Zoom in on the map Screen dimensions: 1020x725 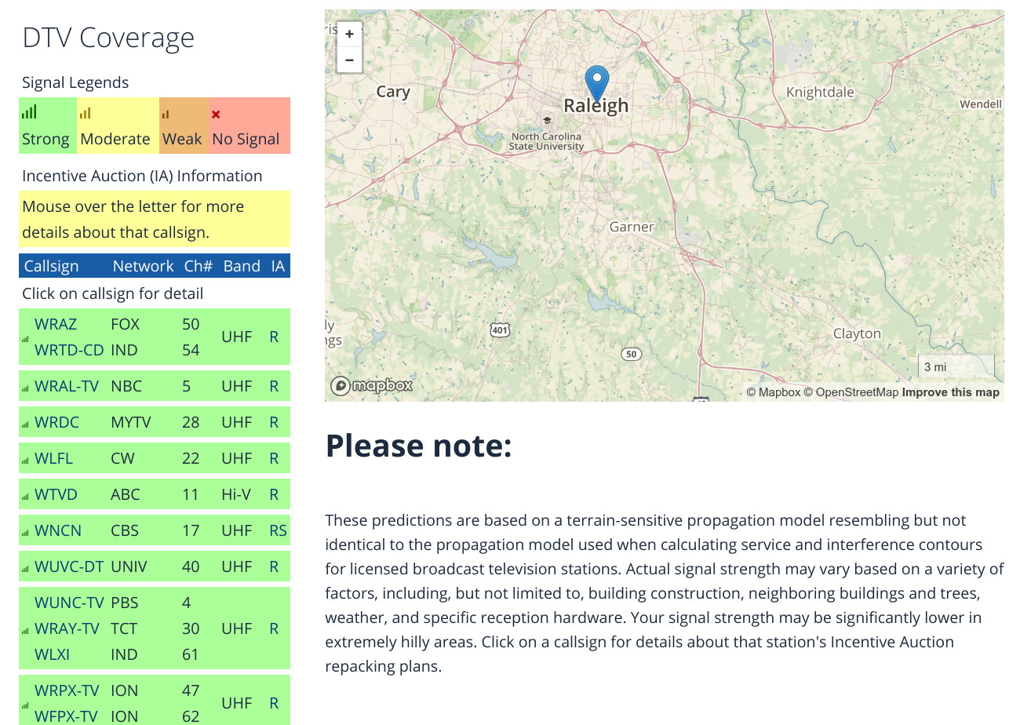click(x=349, y=34)
